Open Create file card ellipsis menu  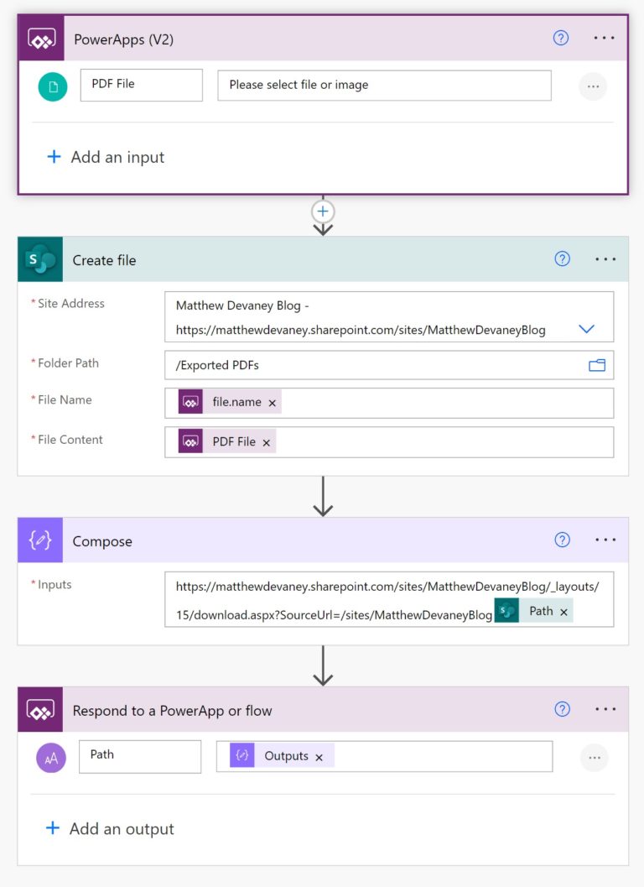[x=605, y=259]
